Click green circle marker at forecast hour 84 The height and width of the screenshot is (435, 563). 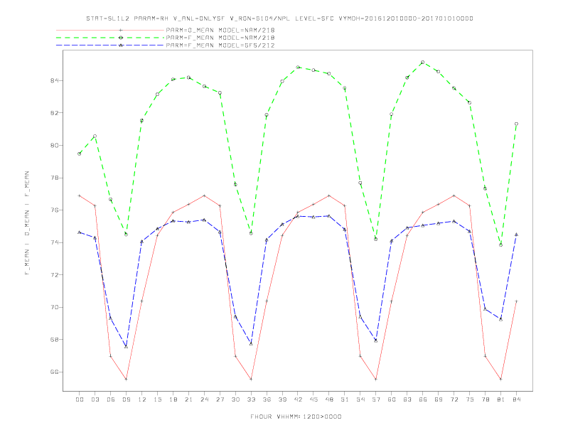pyautogui.click(x=516, y=124)
